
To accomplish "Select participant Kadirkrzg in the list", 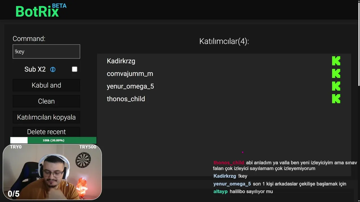I will (121, 61).
